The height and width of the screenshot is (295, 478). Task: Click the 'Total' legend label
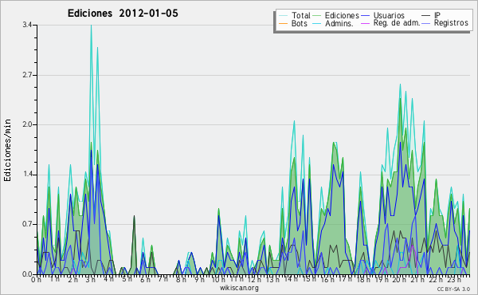(301, 15)
